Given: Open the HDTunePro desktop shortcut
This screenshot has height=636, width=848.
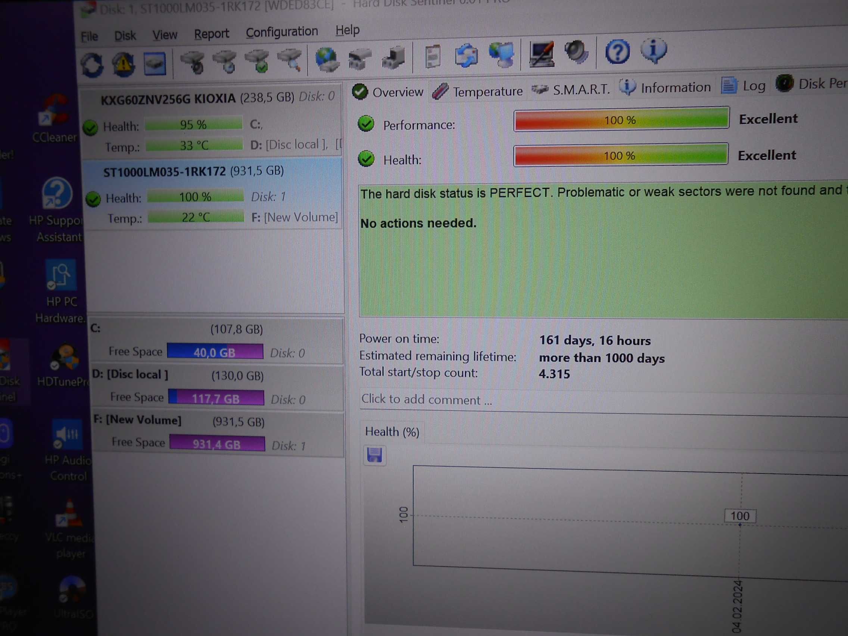Looking at the screenshot, I should point(64,365).
